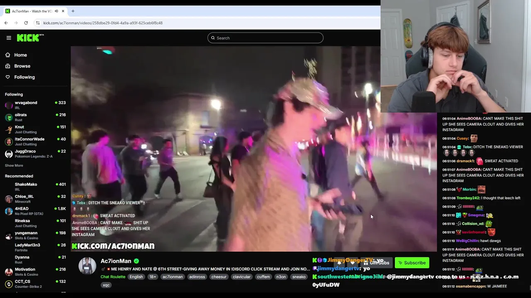The height and width of the screenshot is (298, 531).
Task: Click Chloe_IRL channel avatar
Action: click(9, 199)
